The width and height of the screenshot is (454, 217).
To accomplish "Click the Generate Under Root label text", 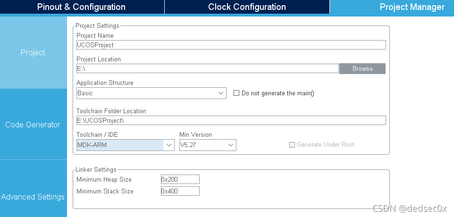I will [x=326, y=145].
